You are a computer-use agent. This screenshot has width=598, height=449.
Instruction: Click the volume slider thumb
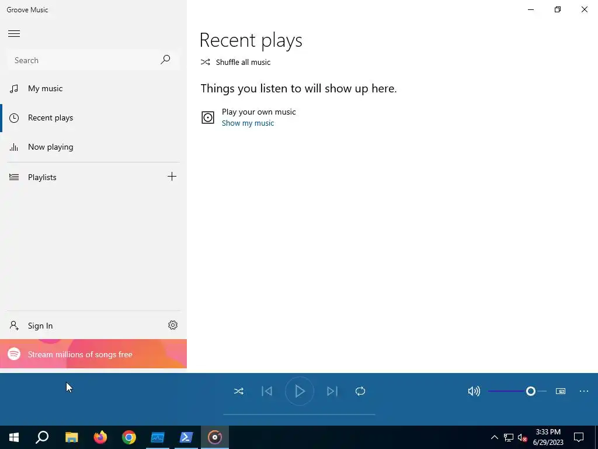click(x=530, y=391)
